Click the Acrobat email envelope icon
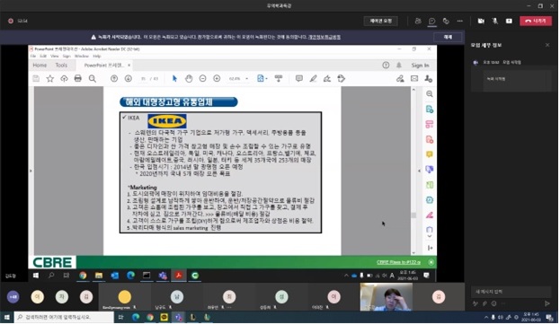This screenshot has height=325, width=560. [413, 78]
